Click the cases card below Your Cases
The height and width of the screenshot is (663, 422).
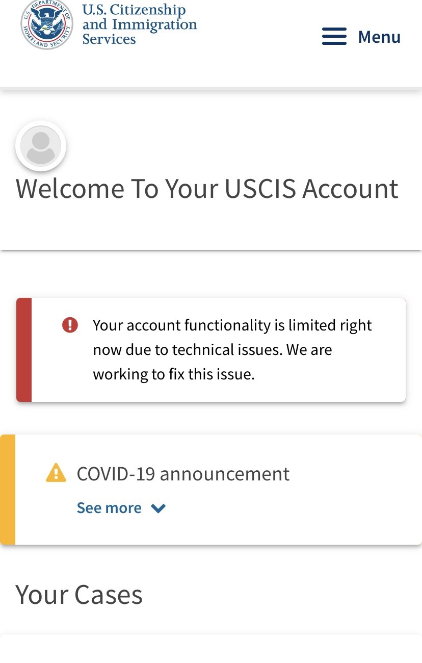211,649
